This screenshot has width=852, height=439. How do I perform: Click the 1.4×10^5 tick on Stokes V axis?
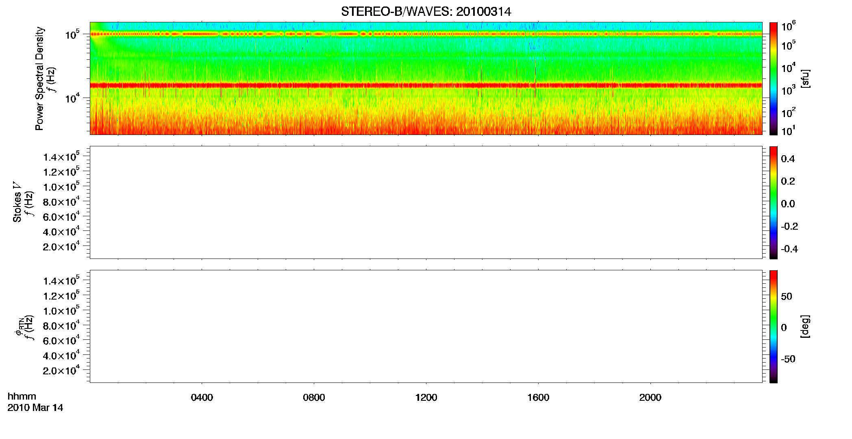tap(61, 156)
